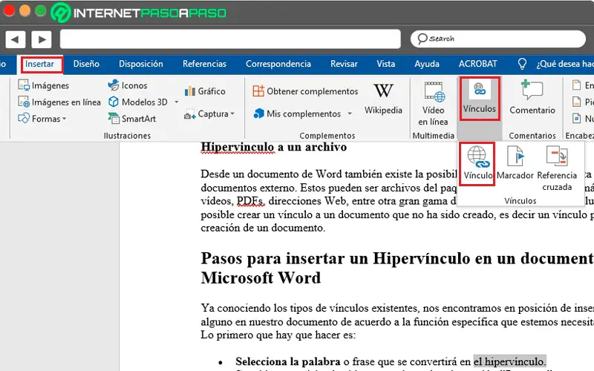Viewport: 594px width, 371px height.
Task: Open the Referencias tab
Action: [x=204, y=64]
